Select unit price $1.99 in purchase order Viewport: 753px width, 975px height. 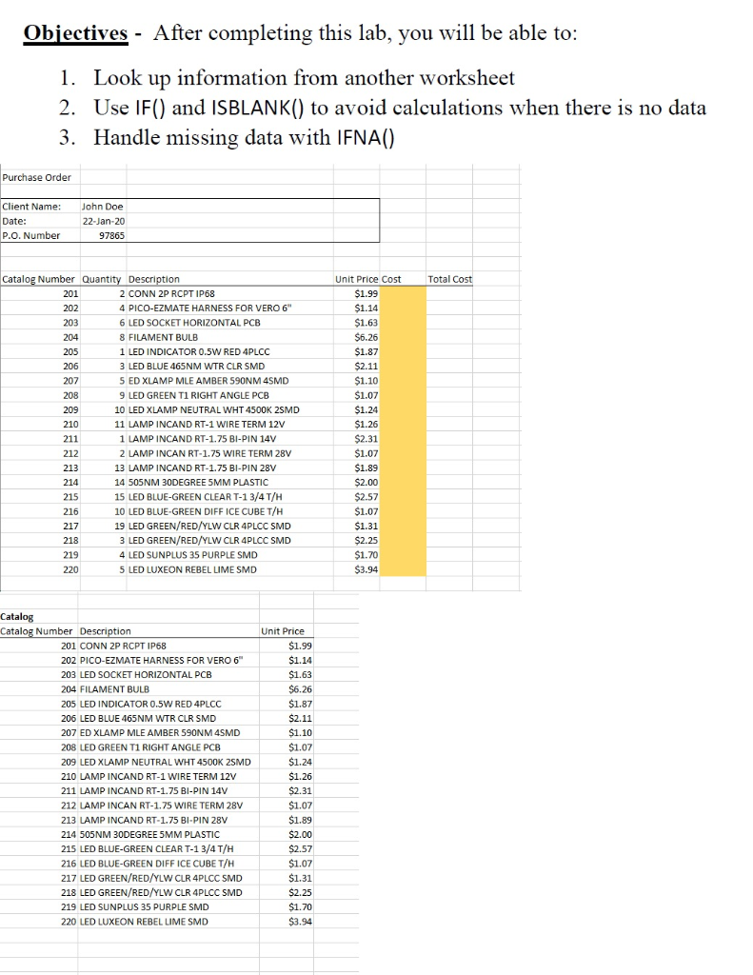click(367, 293)
